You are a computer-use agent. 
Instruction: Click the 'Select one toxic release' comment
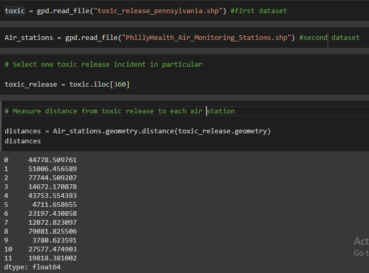104,65
